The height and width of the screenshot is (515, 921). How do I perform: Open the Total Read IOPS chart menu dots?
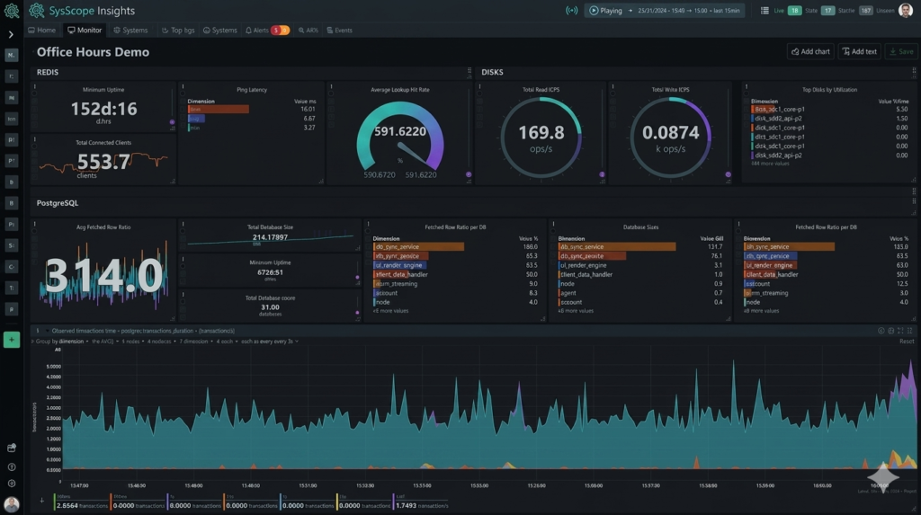pyautogui.click(x=480, y=87)
